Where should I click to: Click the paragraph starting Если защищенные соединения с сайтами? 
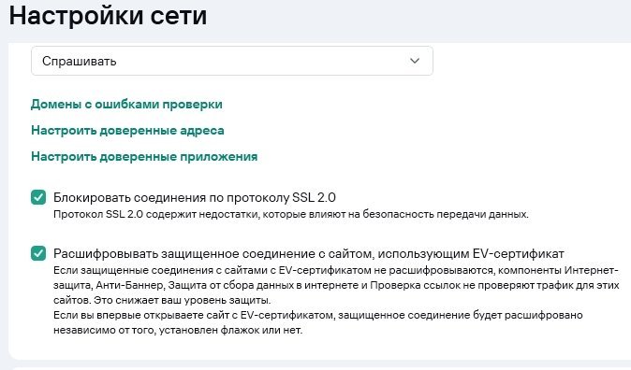(x=336, y=285)
